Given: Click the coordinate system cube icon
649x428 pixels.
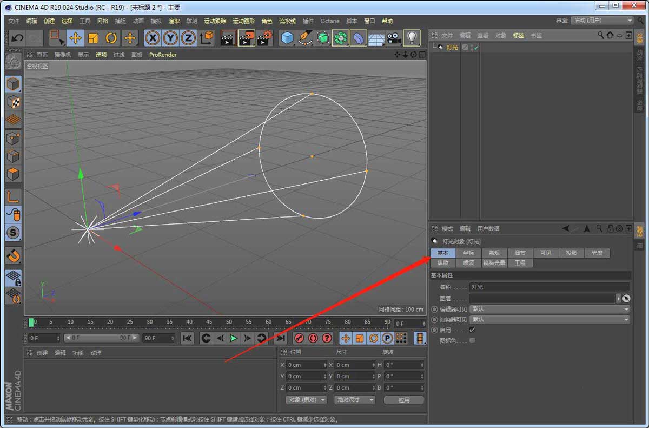Looking at the screenshot, I should click(207, 38).
